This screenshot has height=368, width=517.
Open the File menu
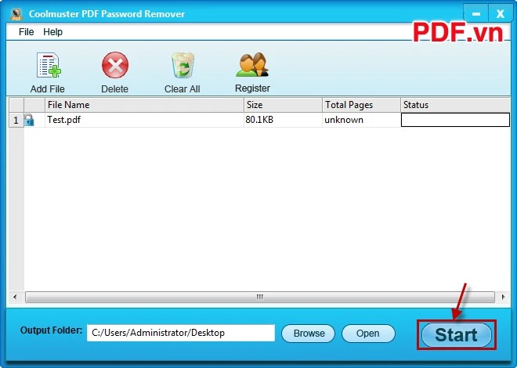click(26, 32)
